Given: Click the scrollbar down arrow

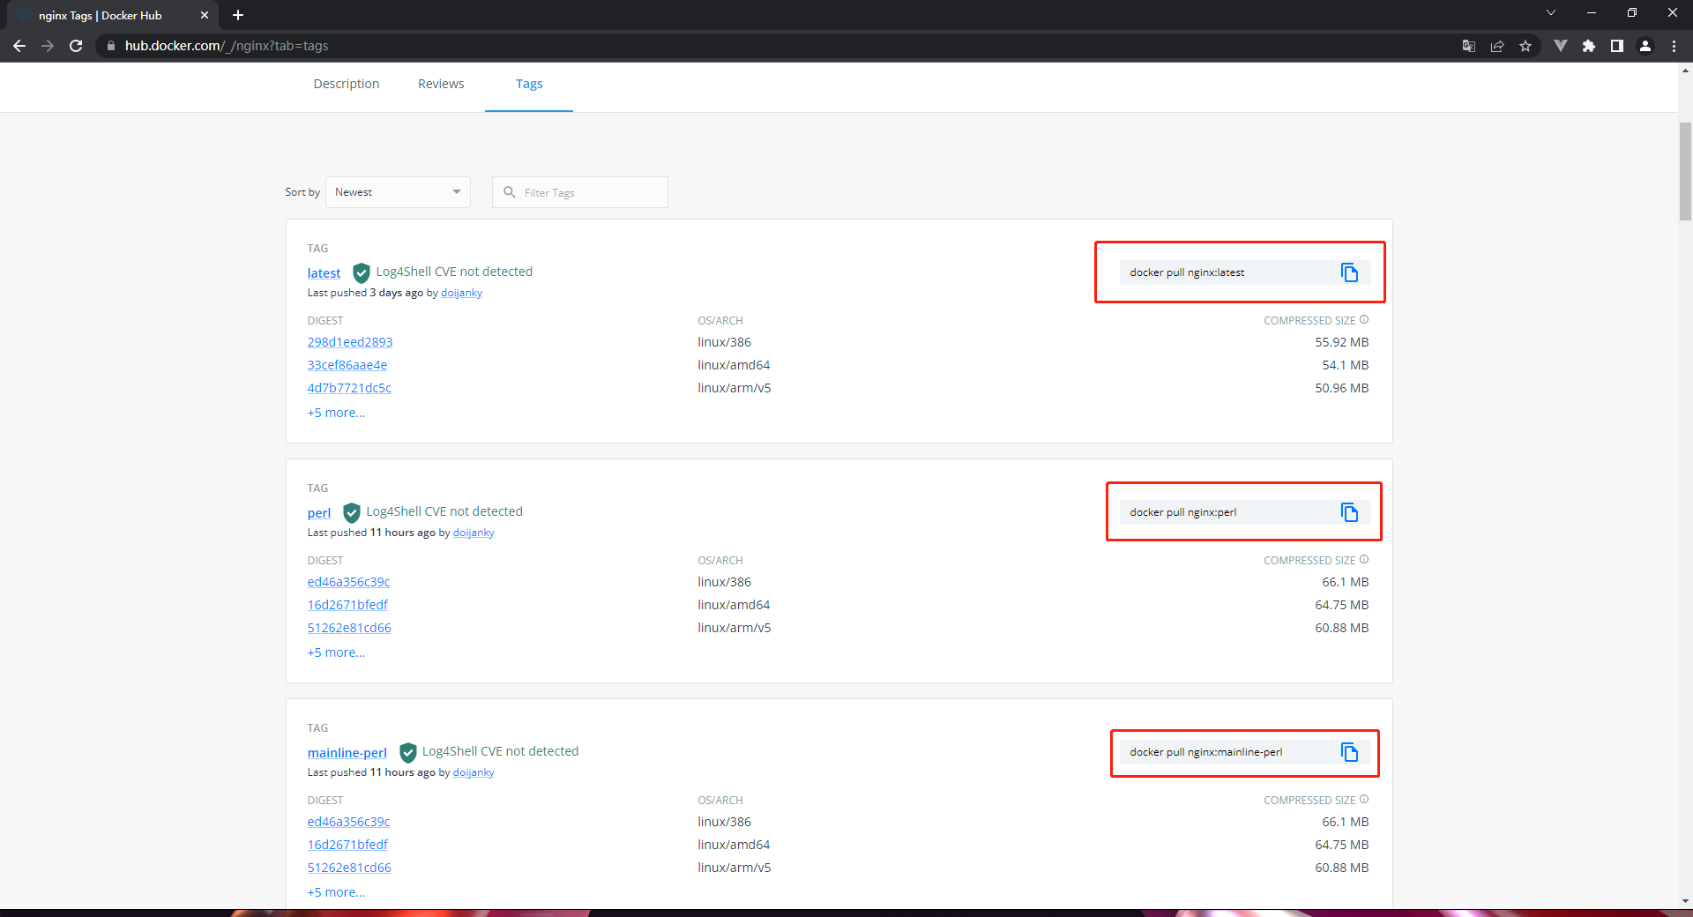Looking at the screenshot, I should tap(1685, 901).
